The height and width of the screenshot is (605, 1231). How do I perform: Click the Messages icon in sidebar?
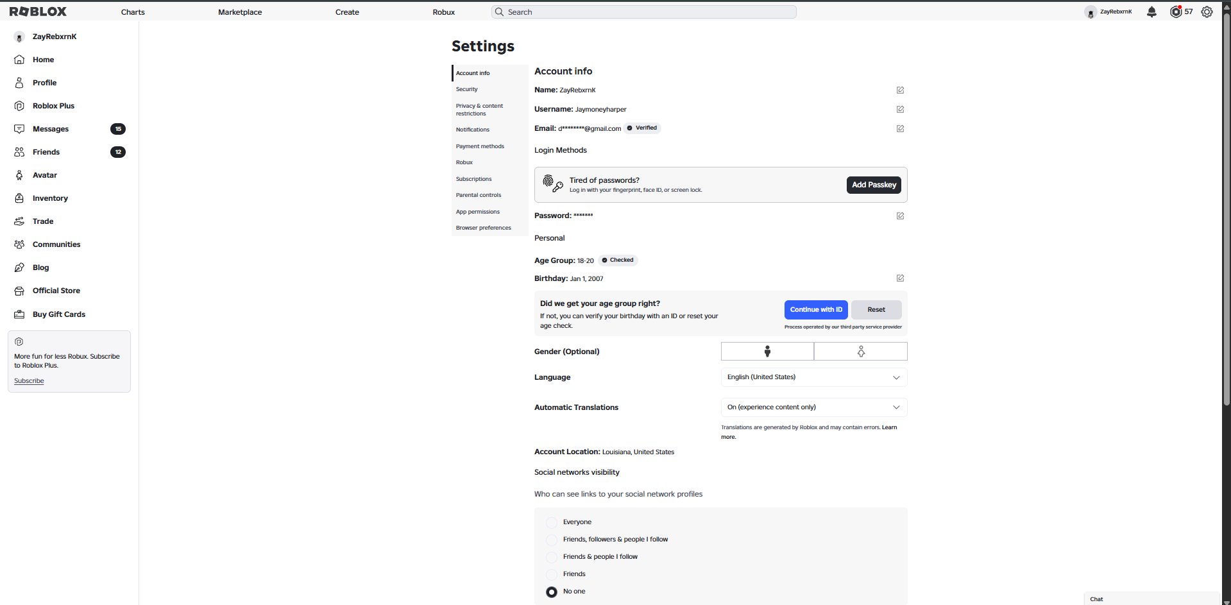[19, 129]
